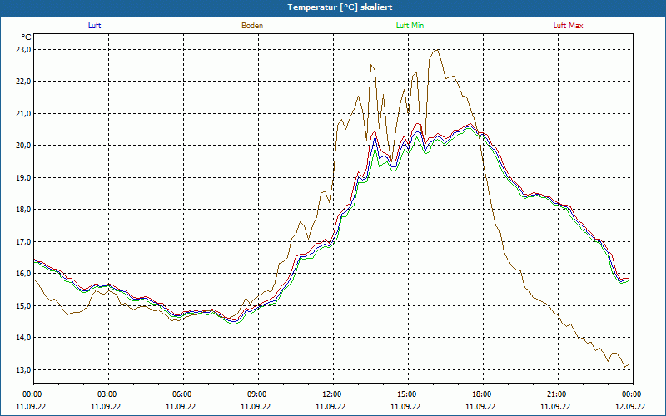The width and height of the screenshot is (666, 416).
Task: Select the 23,0 y-axis tick label
Action: pyautogui.click(x=22, y=49)
